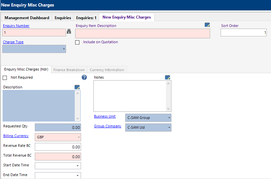Click the Enquiry Number link label
Image resolution: width=271 pixels, height=179 pixels.
tap(16, 26)
